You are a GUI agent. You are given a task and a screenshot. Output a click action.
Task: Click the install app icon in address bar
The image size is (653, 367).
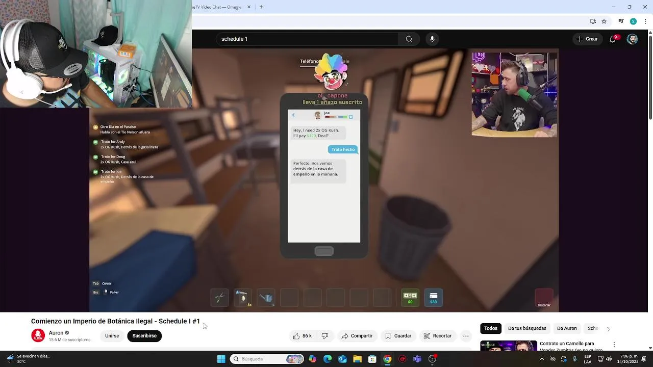point(593,21)
